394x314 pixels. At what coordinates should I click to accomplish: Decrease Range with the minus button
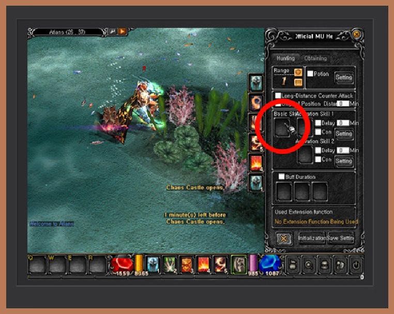(298, 82)
